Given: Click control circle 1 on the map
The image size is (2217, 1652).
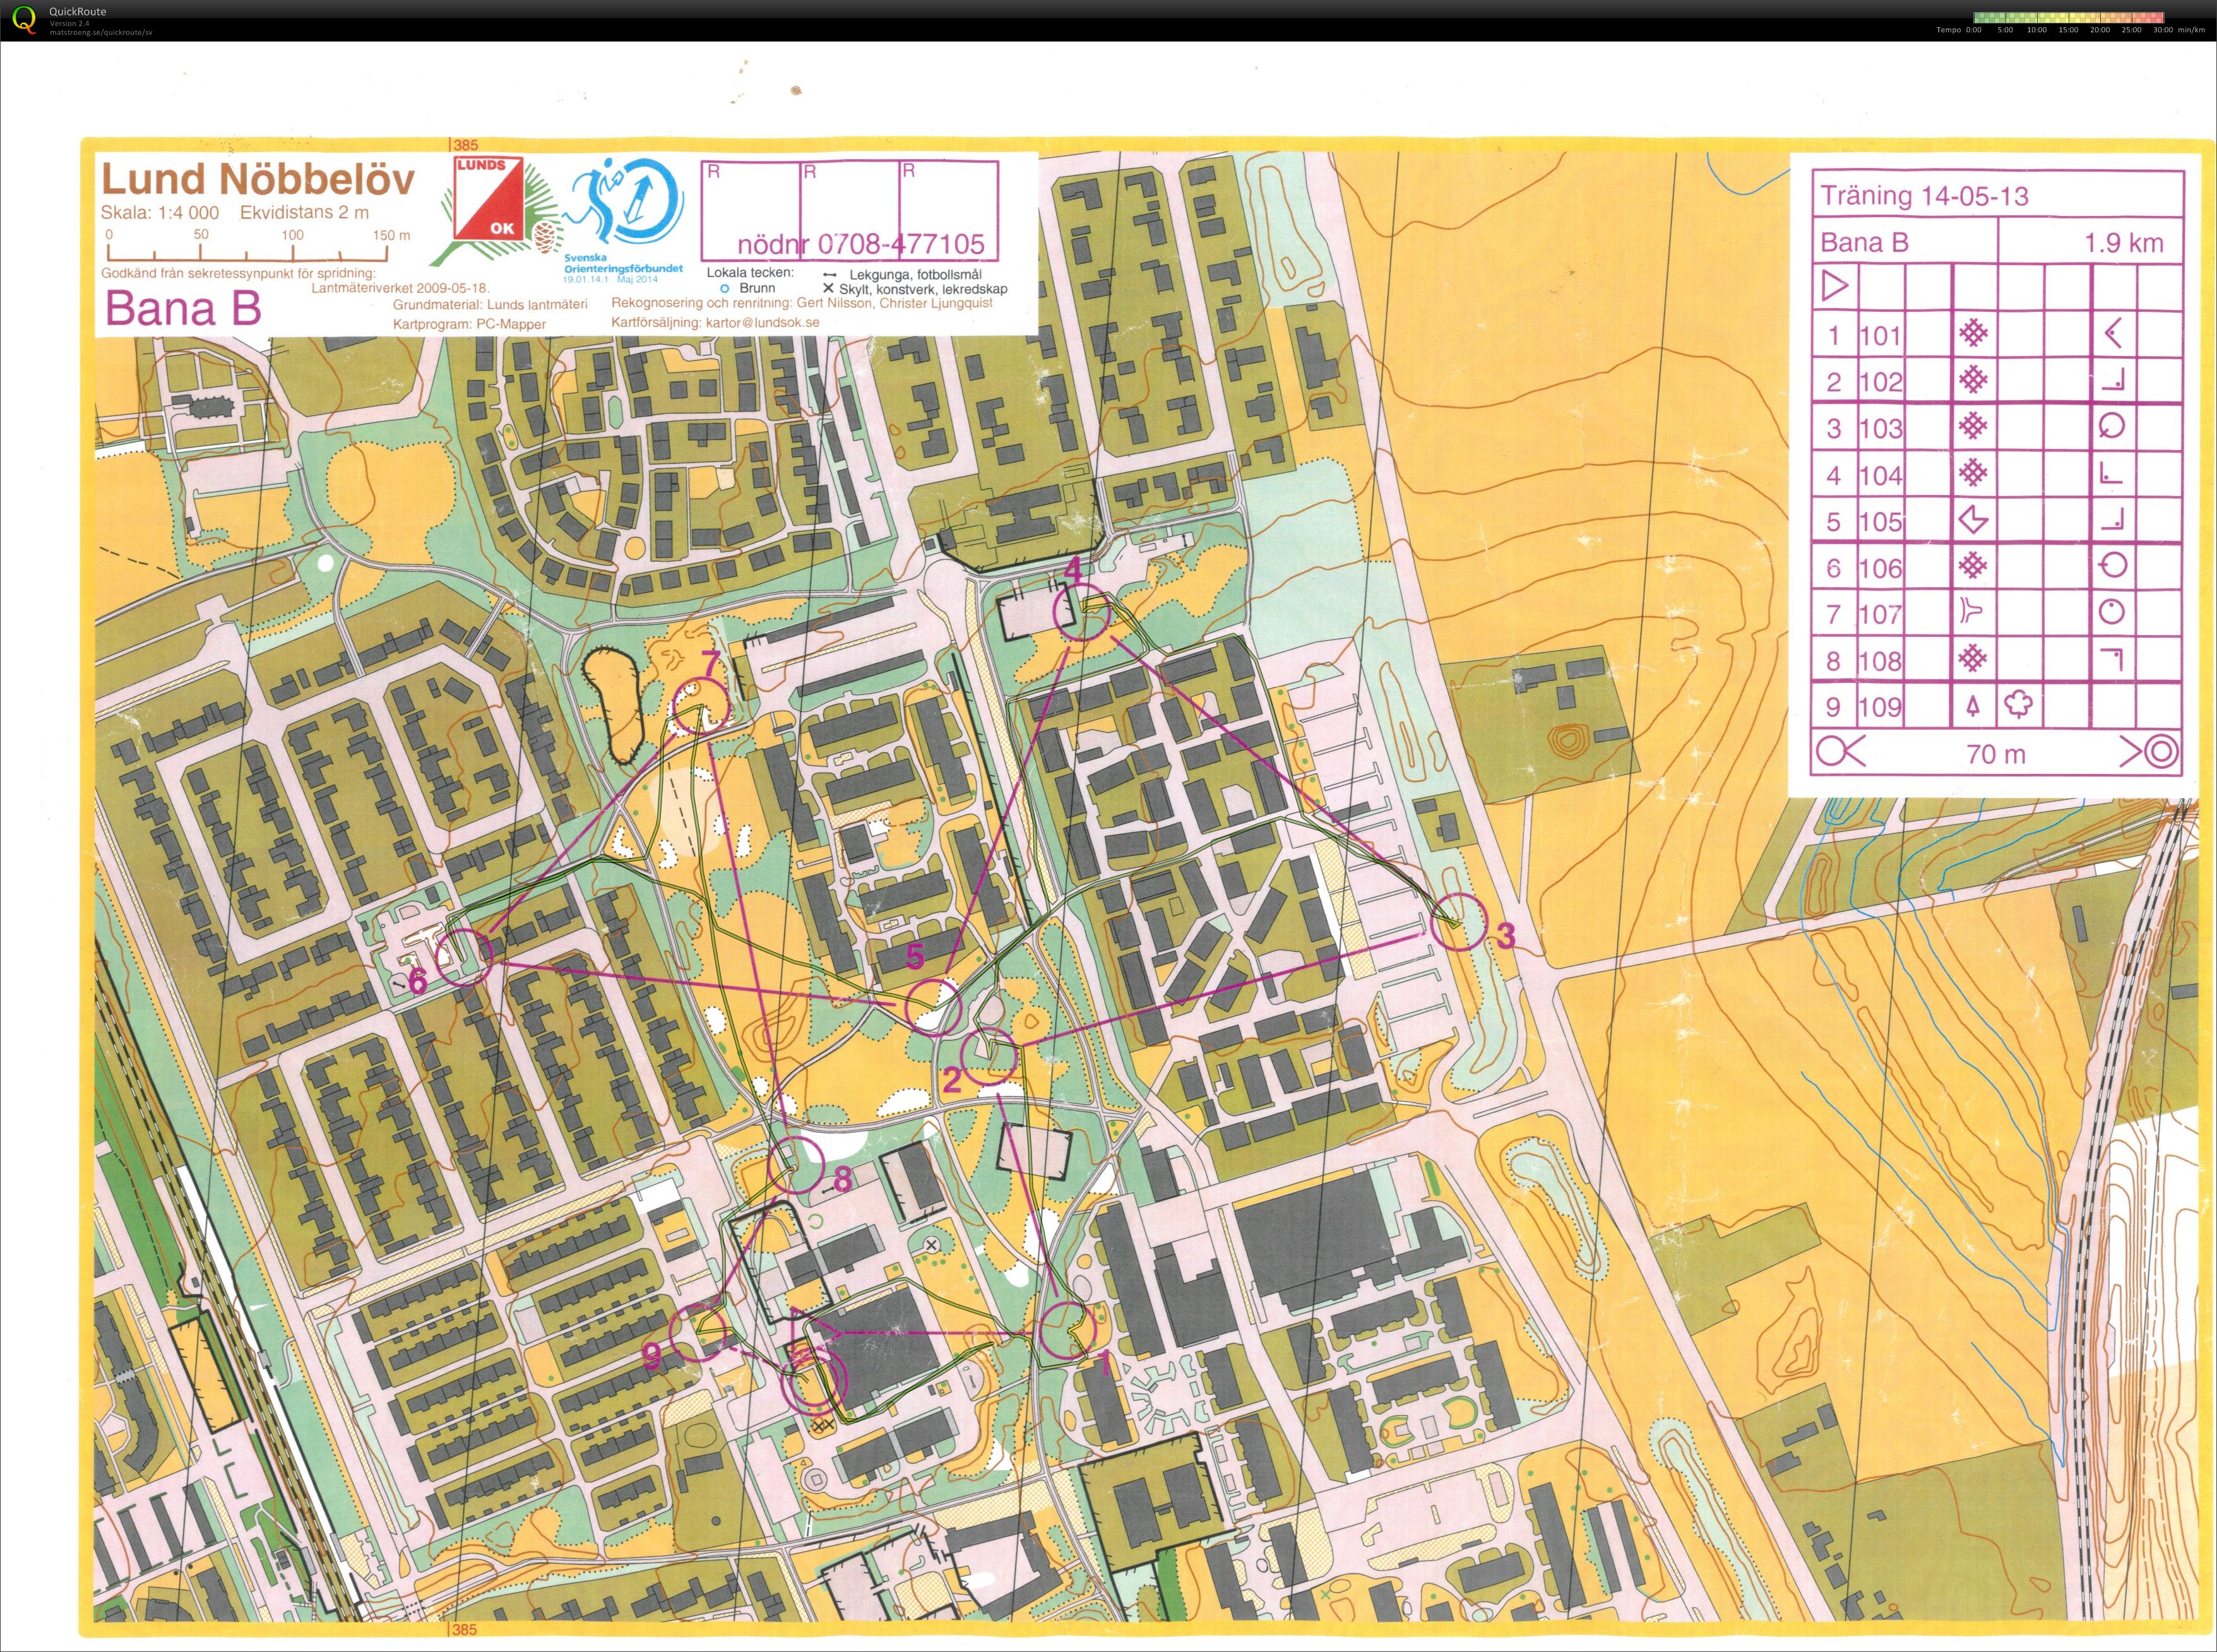Looking at the screenshot, I should pos(1068,1331).
